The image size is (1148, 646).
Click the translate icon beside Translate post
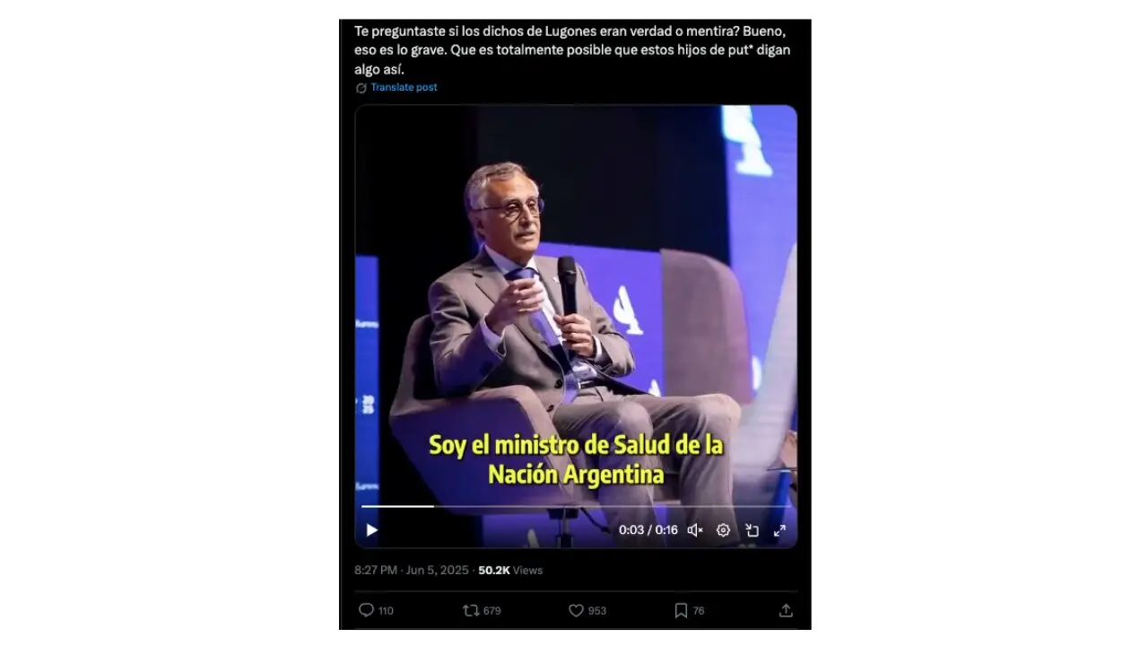[x=361, y=88]
